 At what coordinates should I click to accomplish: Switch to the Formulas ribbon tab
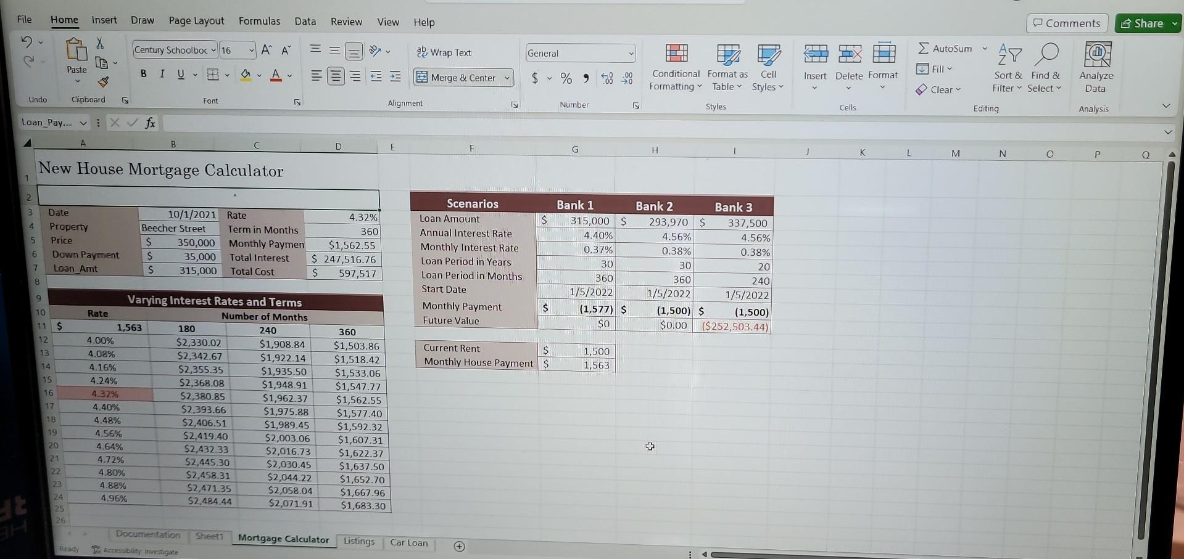(x=259, y=20)
